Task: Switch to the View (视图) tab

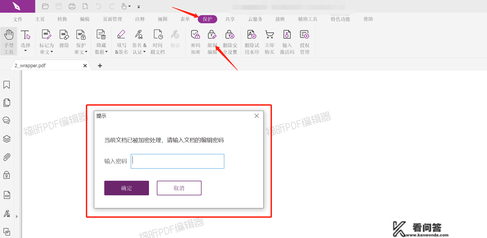Action: 163,19
